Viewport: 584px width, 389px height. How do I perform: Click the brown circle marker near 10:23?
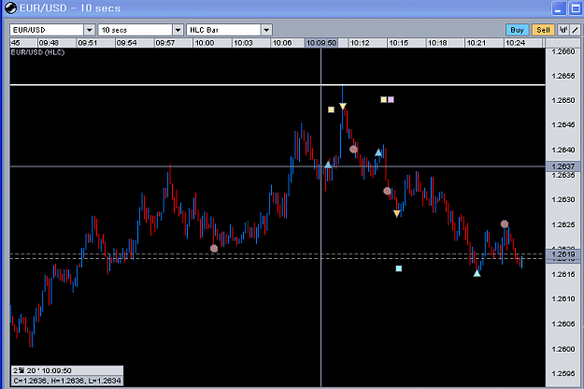pos(505,223)
